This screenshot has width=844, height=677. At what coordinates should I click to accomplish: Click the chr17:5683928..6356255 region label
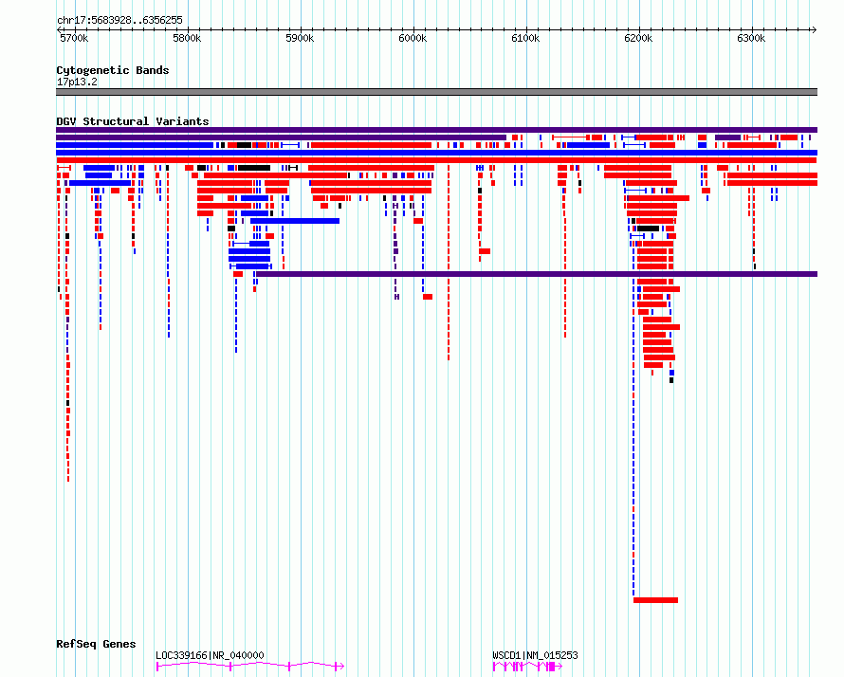point(119,20)
